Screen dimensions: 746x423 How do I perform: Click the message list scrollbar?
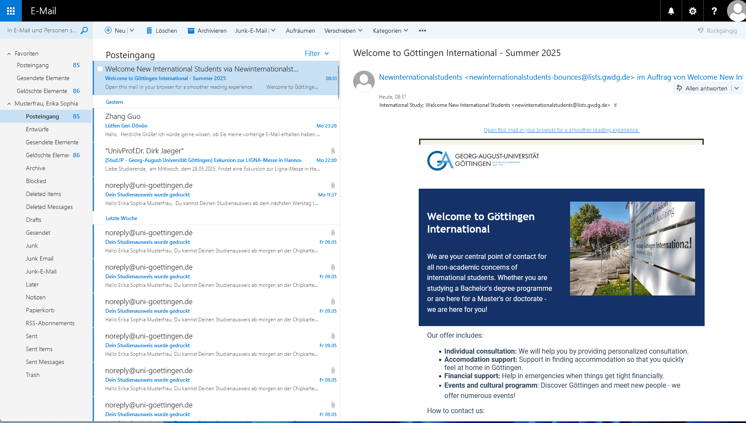point(339,82)
